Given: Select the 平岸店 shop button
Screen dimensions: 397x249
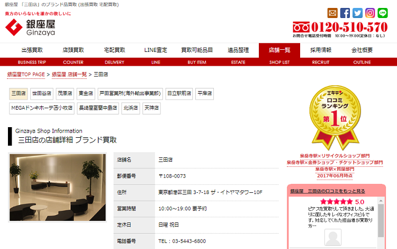Looking at the screenshot, I should [204, 93].
